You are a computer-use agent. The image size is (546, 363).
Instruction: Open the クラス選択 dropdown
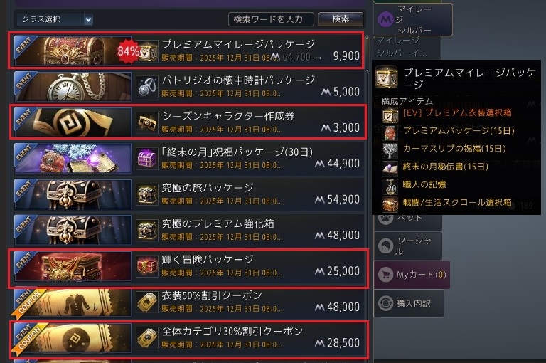tap(54, 19)
